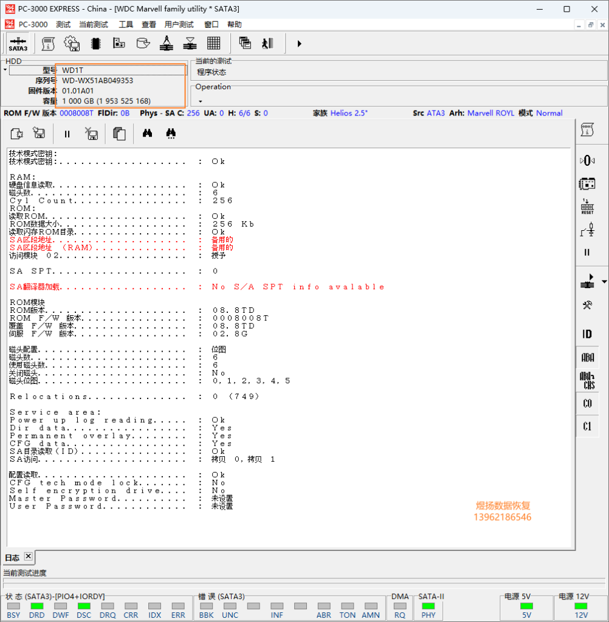Click the binoculars with dots find-next icon
Image resolution: width=609 pixels, height=622 pixels.
pos(171,133)
